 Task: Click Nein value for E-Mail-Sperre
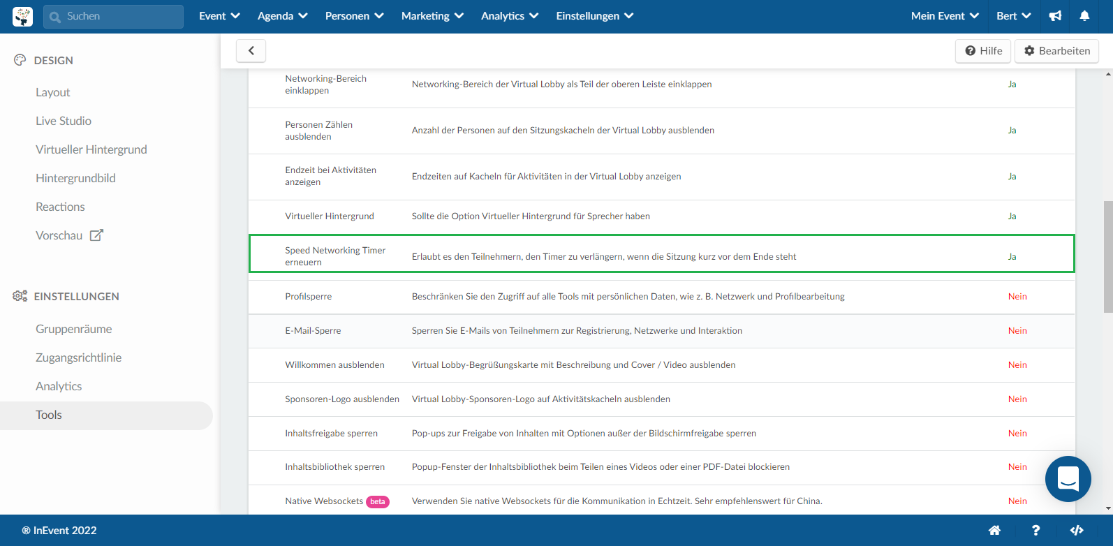tap(1017, 331)
